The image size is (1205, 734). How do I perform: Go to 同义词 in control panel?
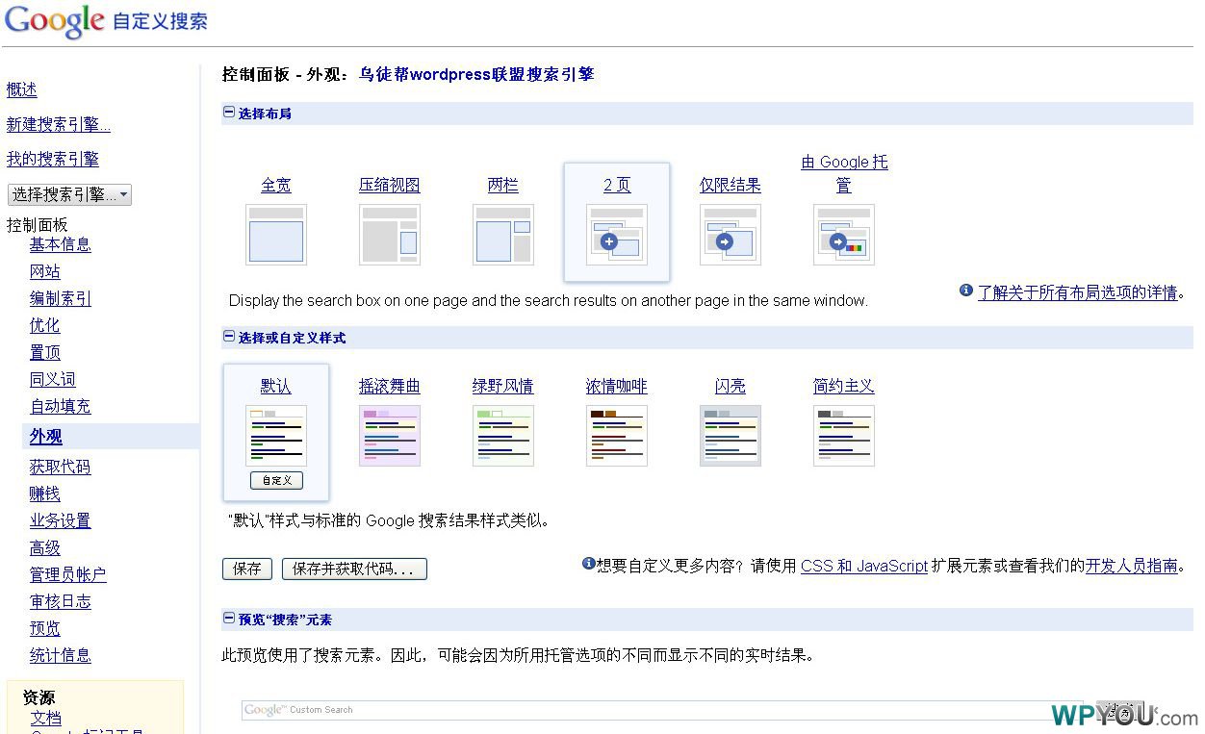click(53, 379)
